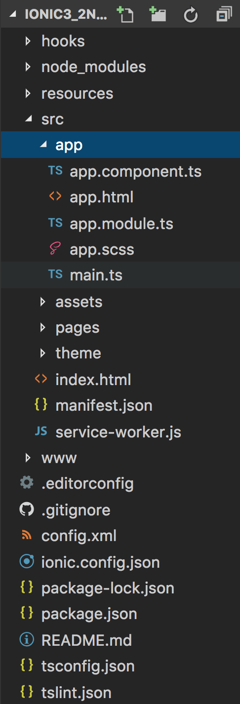
Task: Select the pages folder name
Action: coord(77,328)
